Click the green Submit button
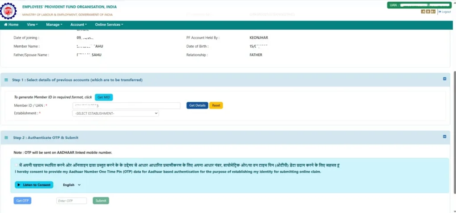Image resolution: width=456 pixels, height=213 pixels. [101, 201]
